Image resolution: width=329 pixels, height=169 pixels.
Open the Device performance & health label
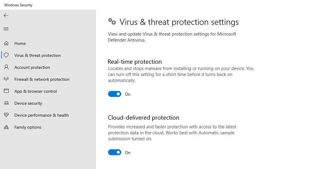pyautogui.click(x=41, y=115)
